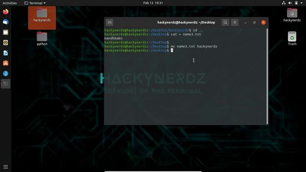Show Applications grid at dock bottom
Viewport: 306px width, 172px height.
point(6,167)
